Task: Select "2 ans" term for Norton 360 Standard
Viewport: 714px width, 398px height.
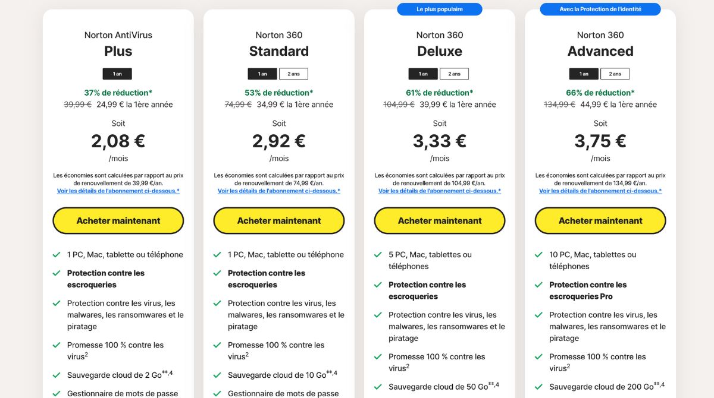Action: click(293, 74)
